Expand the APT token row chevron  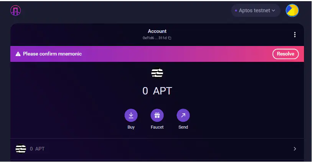tap(294, 149)
